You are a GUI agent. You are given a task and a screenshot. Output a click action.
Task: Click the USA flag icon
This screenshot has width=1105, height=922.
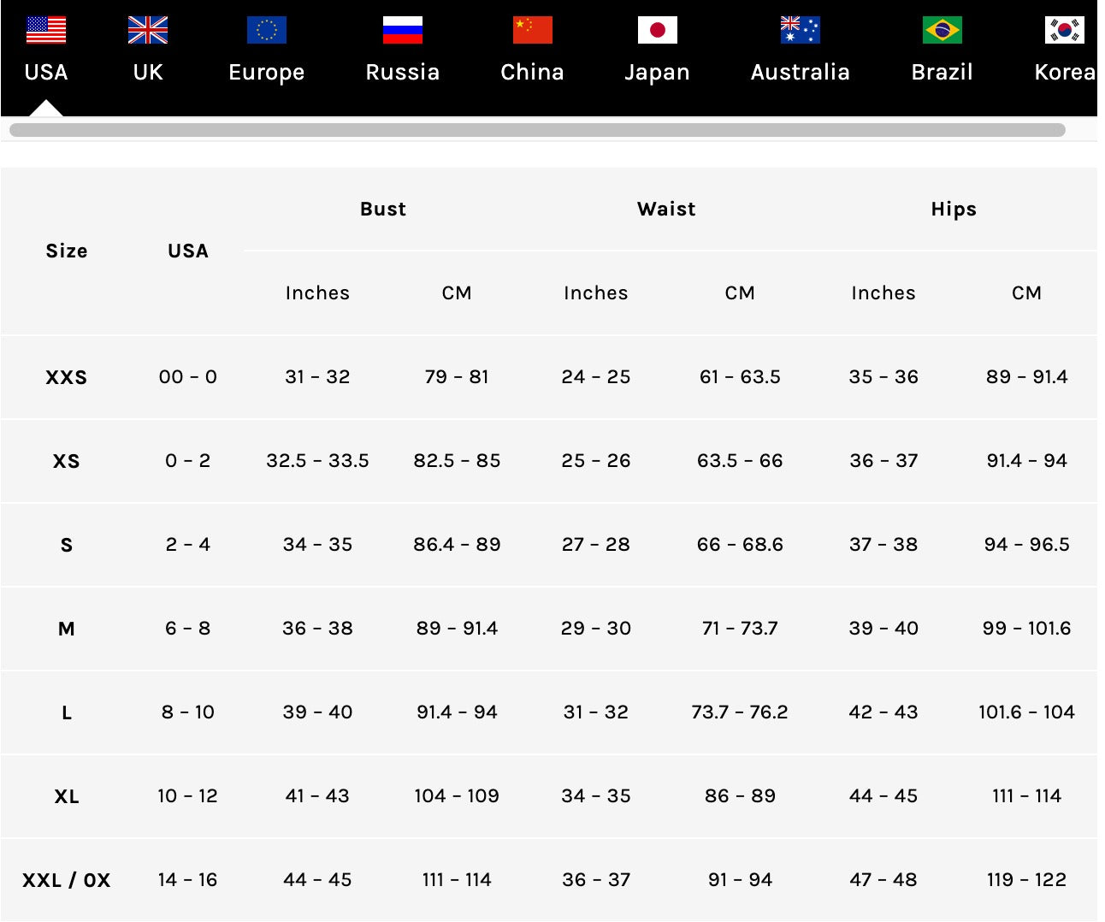pos(46,30)
